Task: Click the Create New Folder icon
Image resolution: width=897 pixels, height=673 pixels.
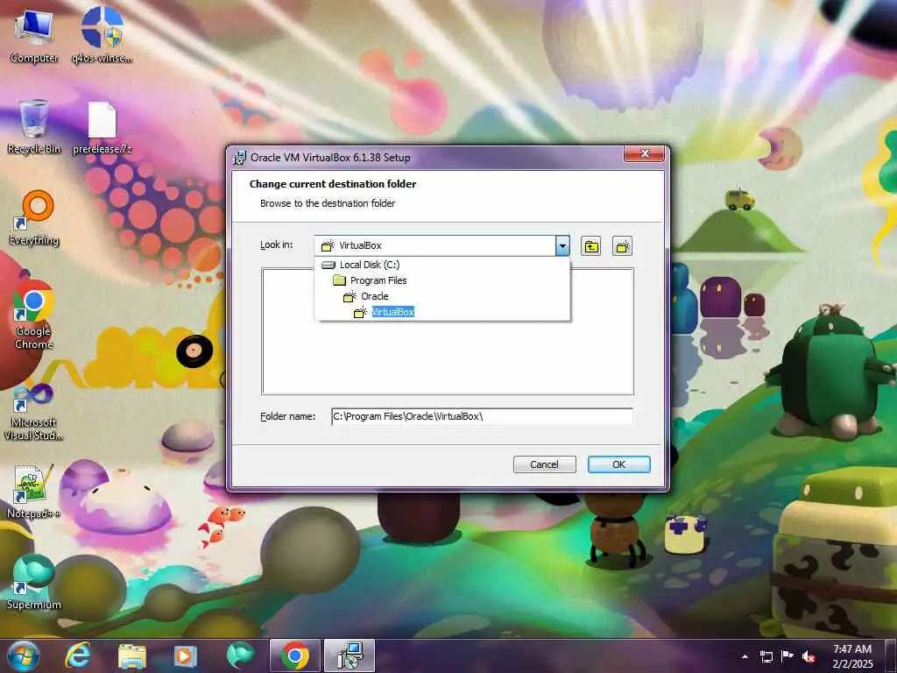Action: tap(623, 246)
